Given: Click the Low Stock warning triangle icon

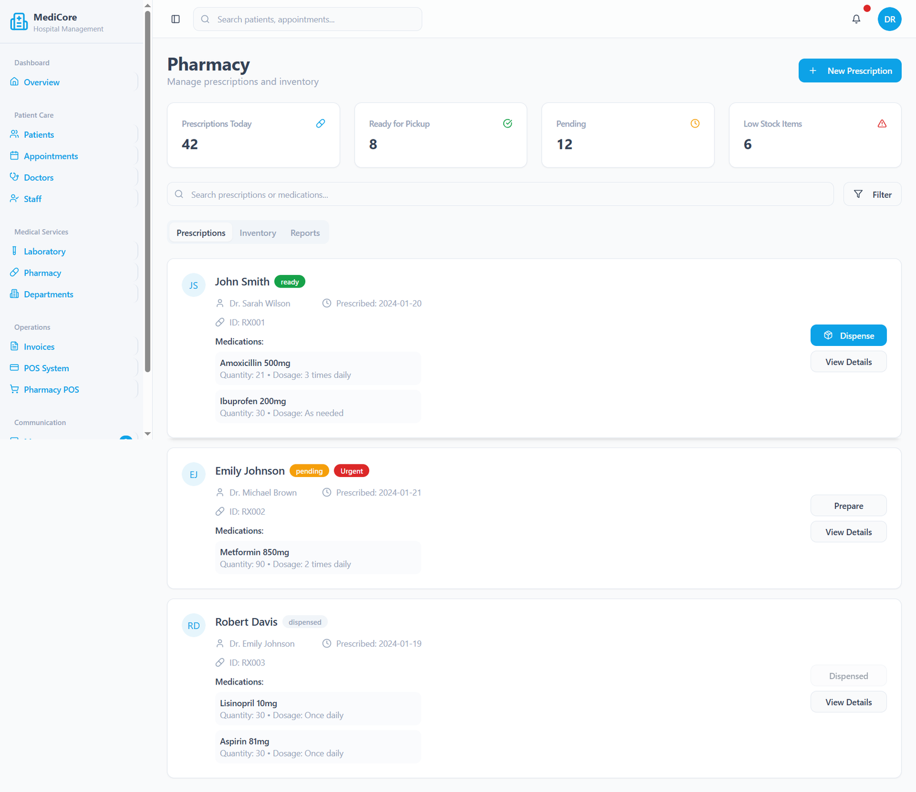Looking at the screenshot, I should [882, 124].
